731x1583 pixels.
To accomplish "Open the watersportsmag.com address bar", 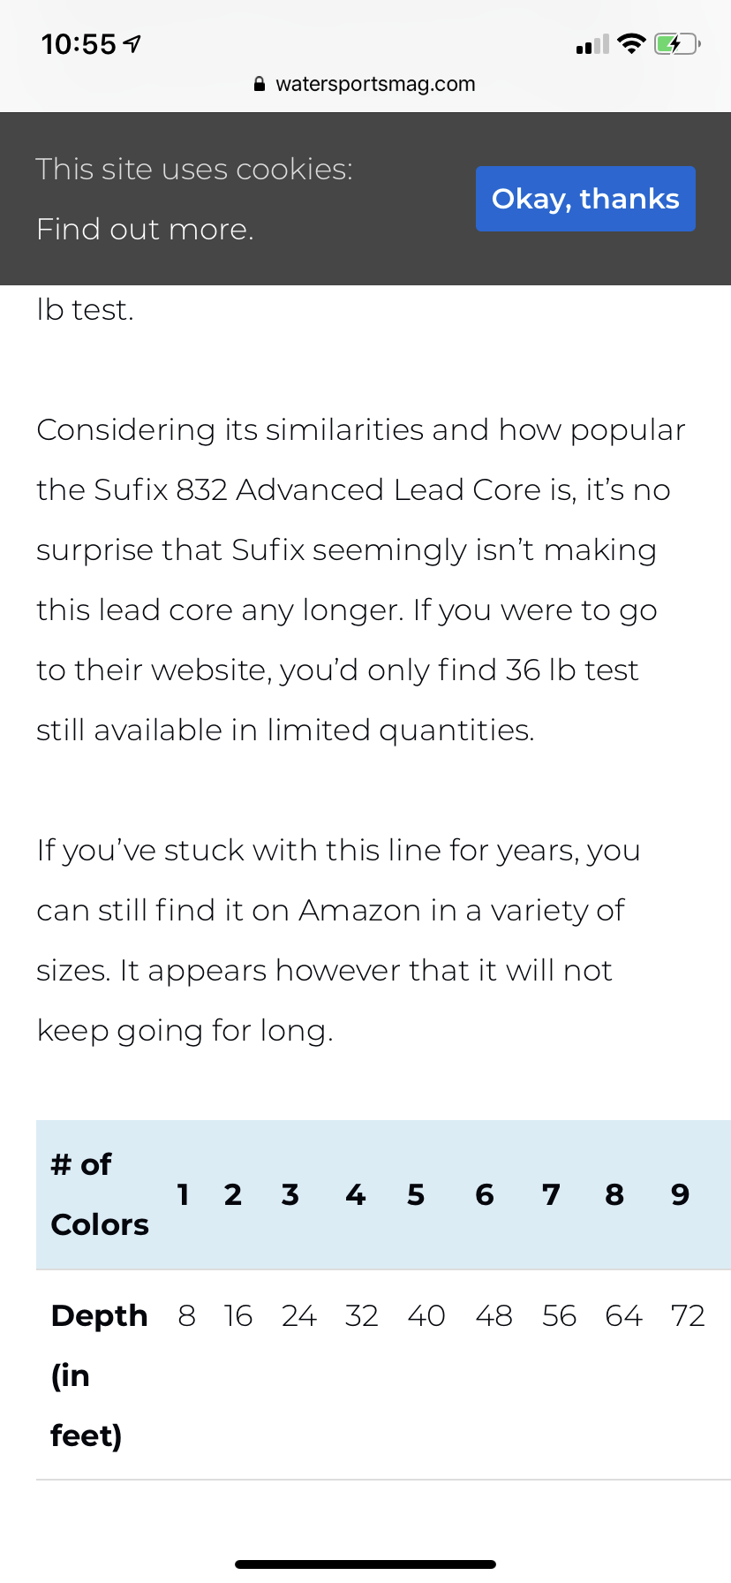I will point(365,84).
